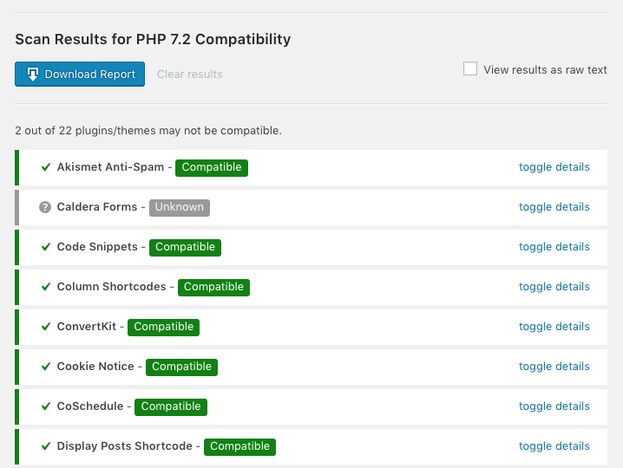Click the checkmark icon next to Column Shortcodes
The image size is (623, 468).
tap(46, 287)
